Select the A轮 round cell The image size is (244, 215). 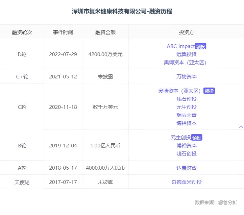coord(22,168)
